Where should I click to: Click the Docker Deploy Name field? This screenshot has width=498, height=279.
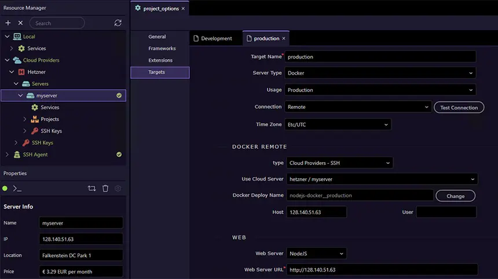click(x=360, y=195)
